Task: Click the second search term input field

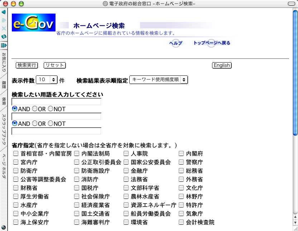Action: (x=56, y=116)
